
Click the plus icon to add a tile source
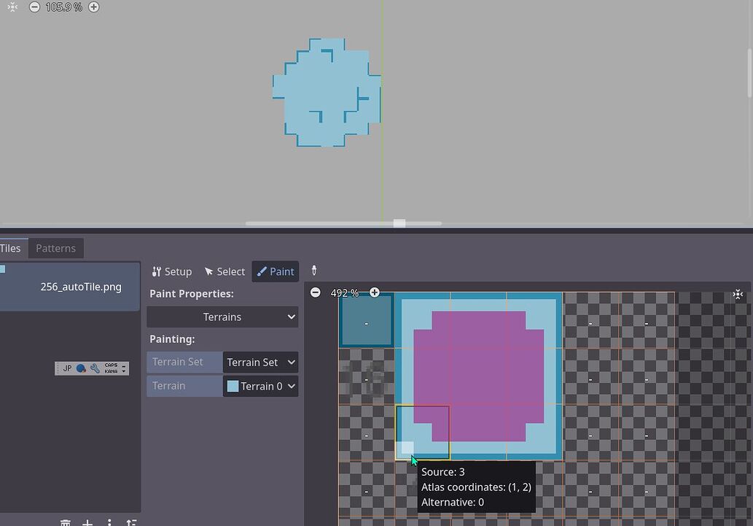click(x=87, y=522)
